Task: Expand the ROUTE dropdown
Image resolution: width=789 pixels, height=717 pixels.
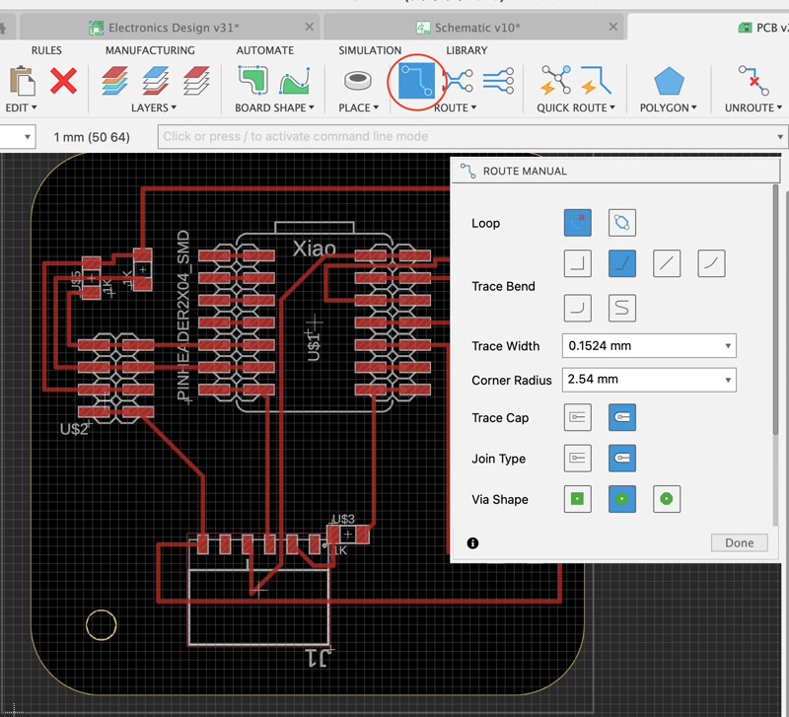Action: coord(456,108)
